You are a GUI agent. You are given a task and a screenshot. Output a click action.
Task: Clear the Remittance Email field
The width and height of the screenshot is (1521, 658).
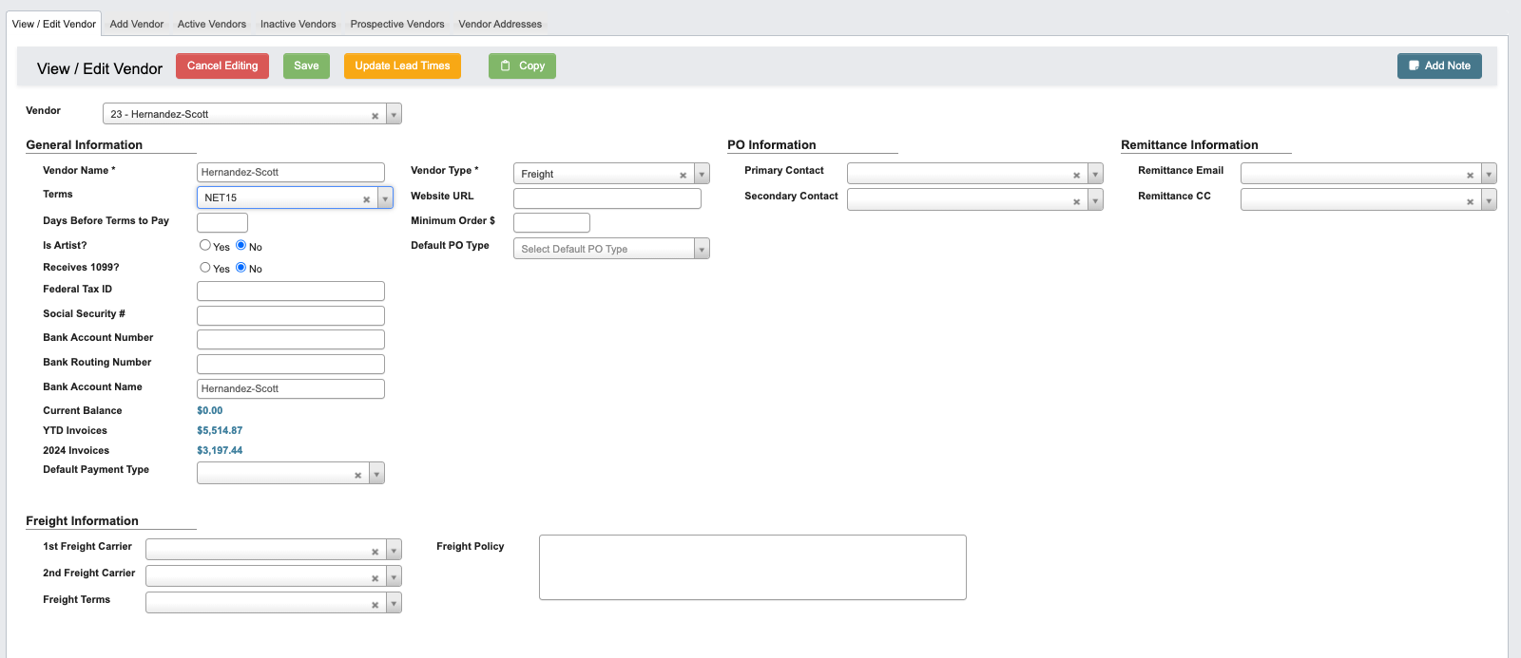pyautogui.click(x=1470, y=176)
